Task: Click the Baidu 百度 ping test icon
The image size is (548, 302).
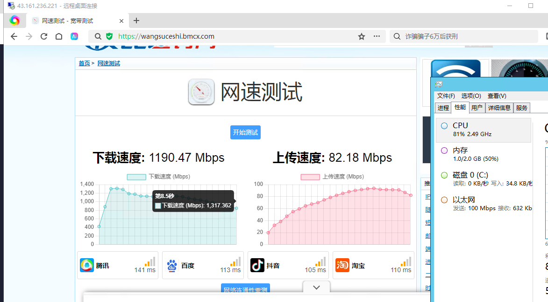Action: (172, 265)
